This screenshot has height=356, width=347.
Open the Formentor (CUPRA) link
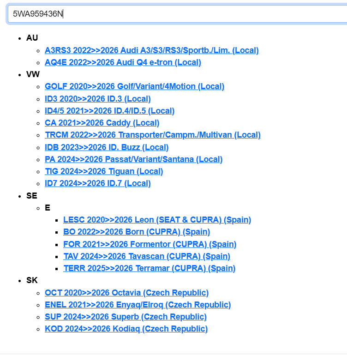150,244
